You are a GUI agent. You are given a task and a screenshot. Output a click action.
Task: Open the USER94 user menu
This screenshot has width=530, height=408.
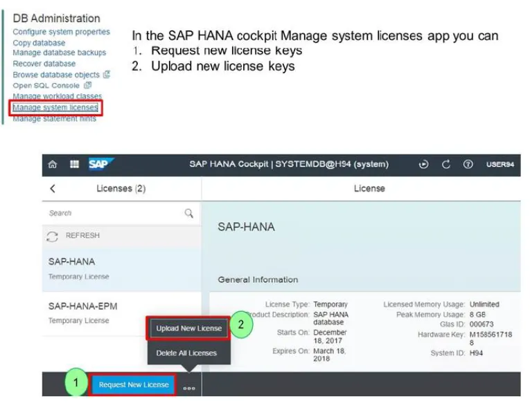pos(500,165)
